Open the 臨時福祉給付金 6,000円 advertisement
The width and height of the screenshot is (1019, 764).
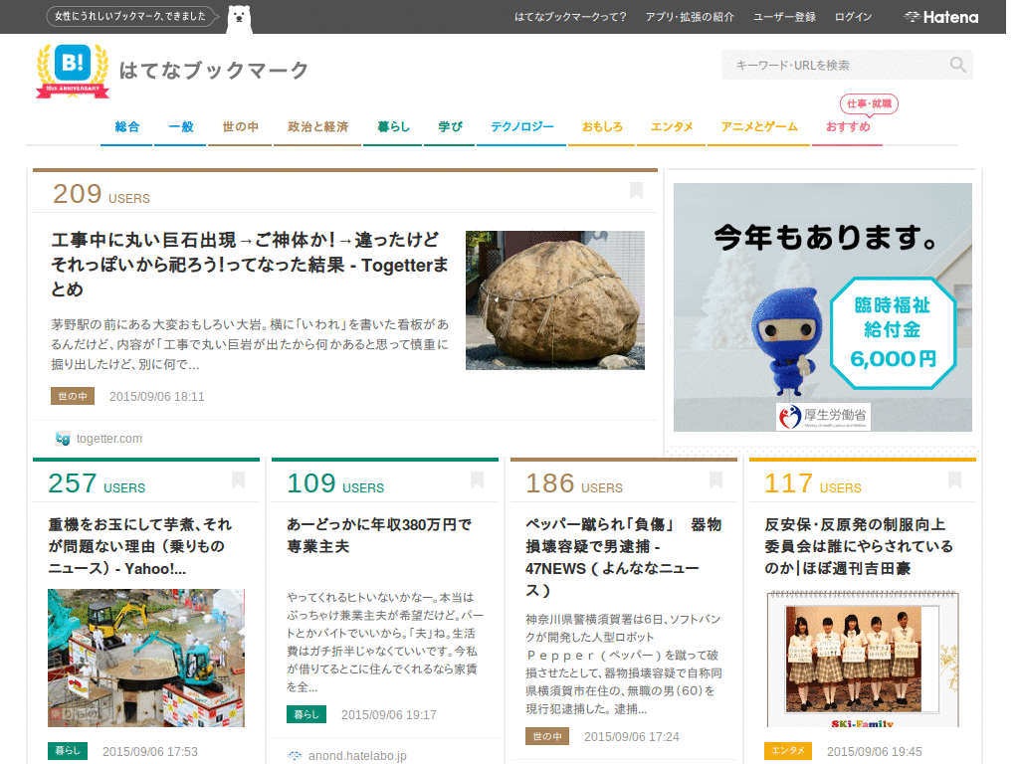pyautogui.click(x=823, y=307)
